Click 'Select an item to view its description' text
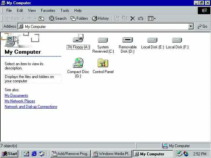Screen dimensions: 211x158 coord(24,66)
